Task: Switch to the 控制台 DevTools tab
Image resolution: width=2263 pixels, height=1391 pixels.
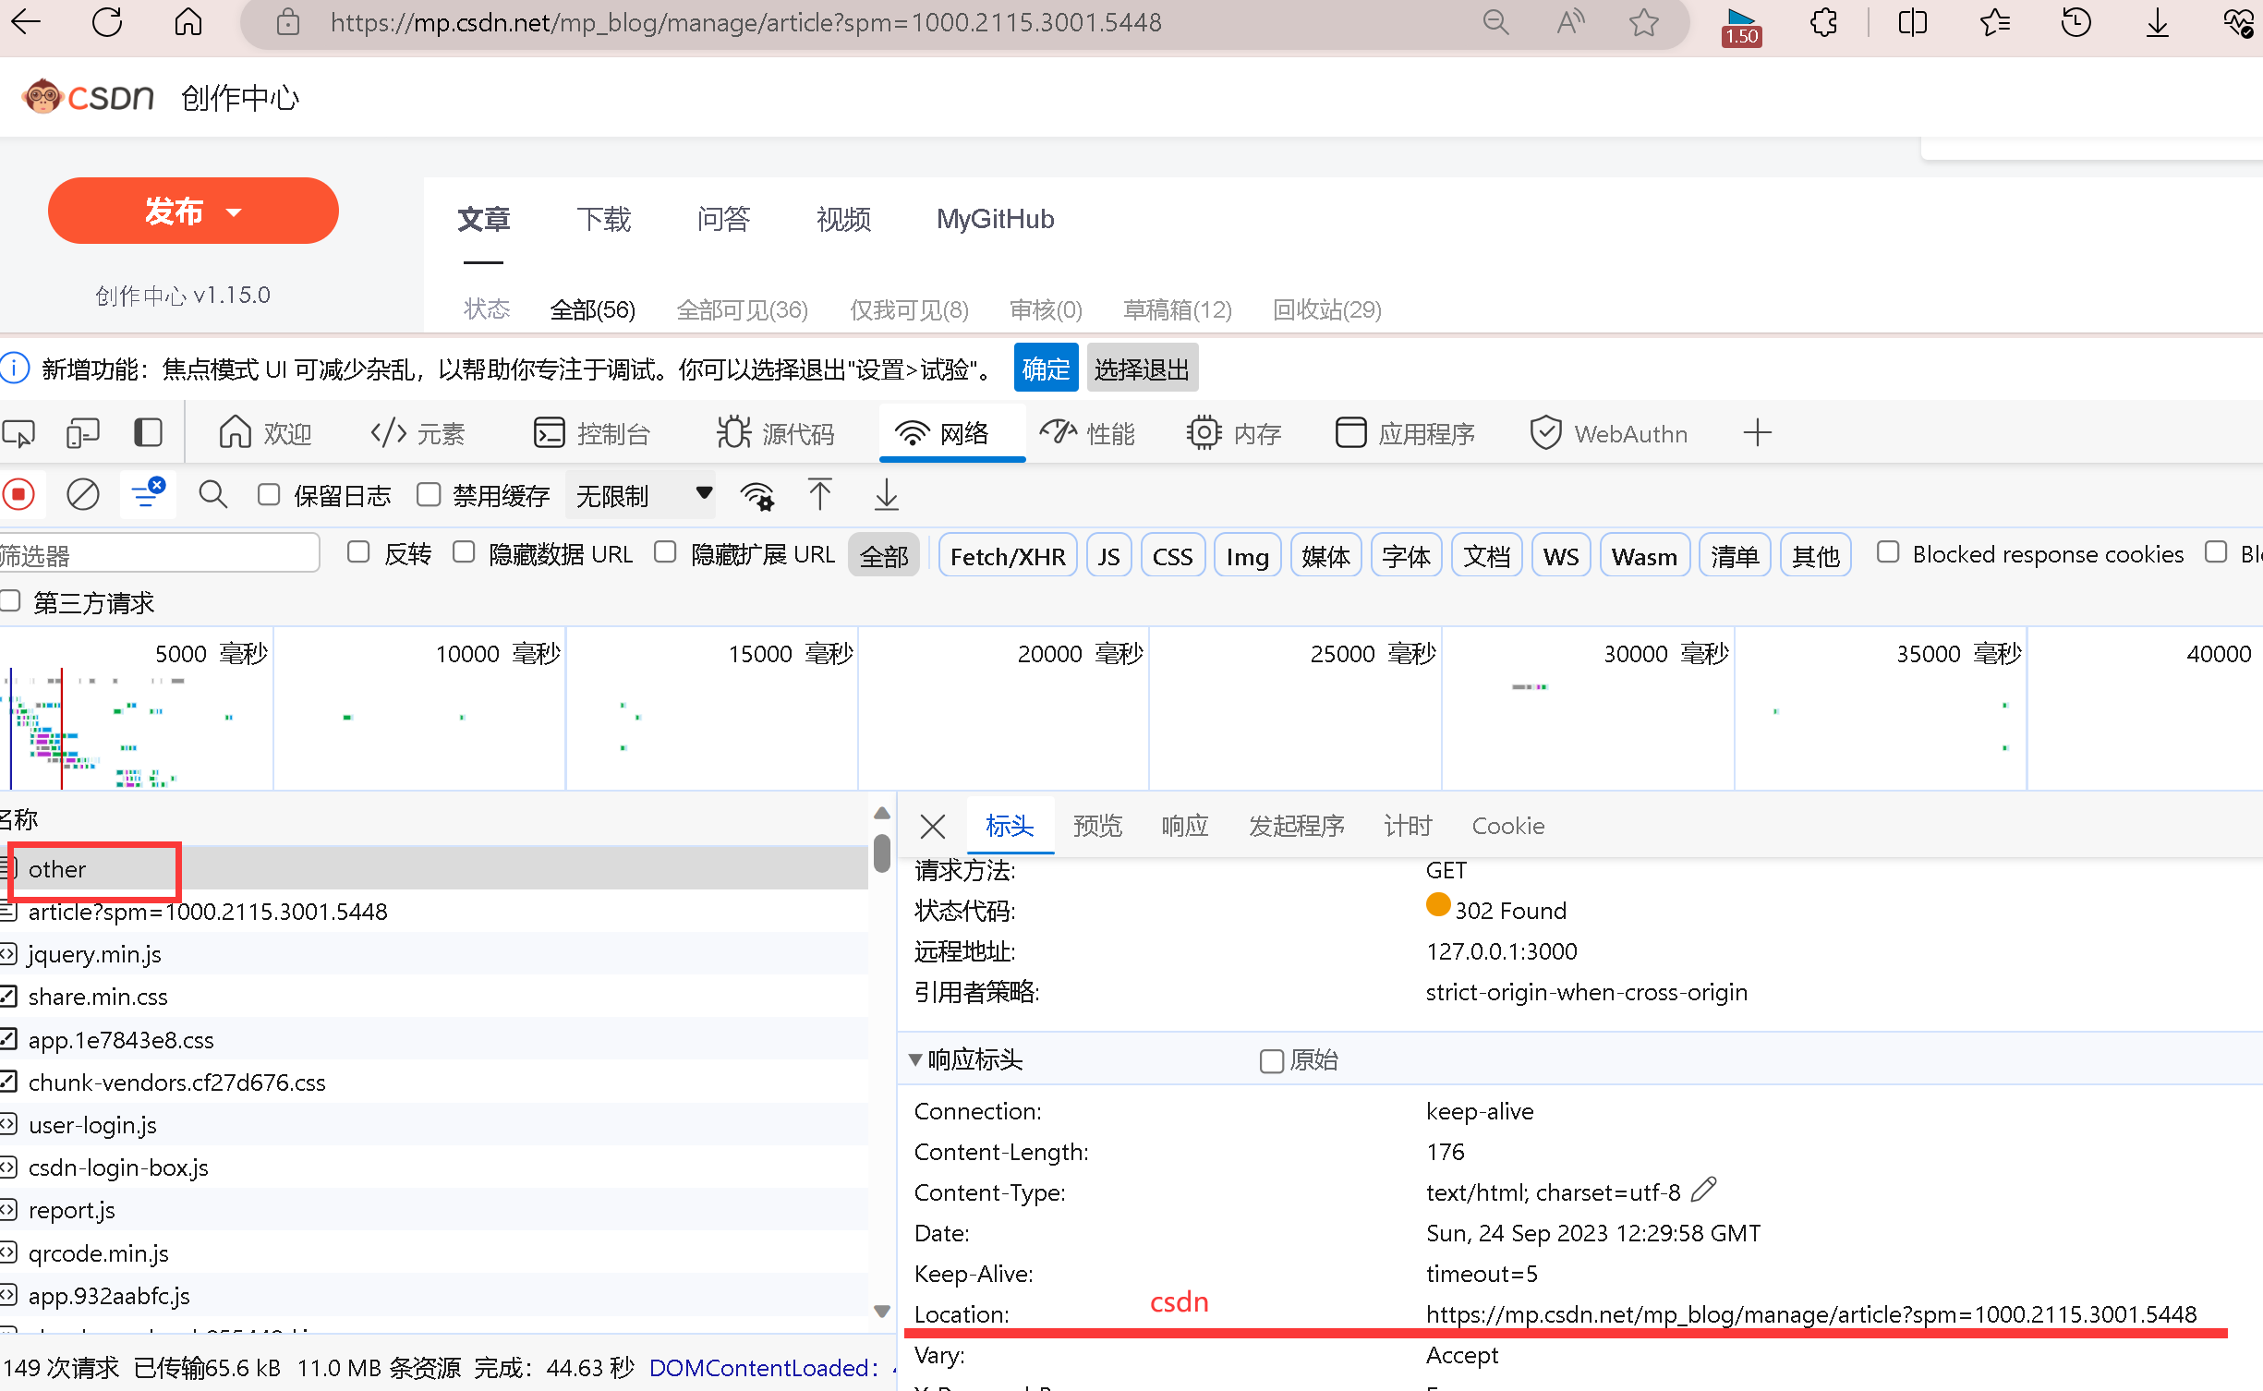Action: click(x=592, y=433)
